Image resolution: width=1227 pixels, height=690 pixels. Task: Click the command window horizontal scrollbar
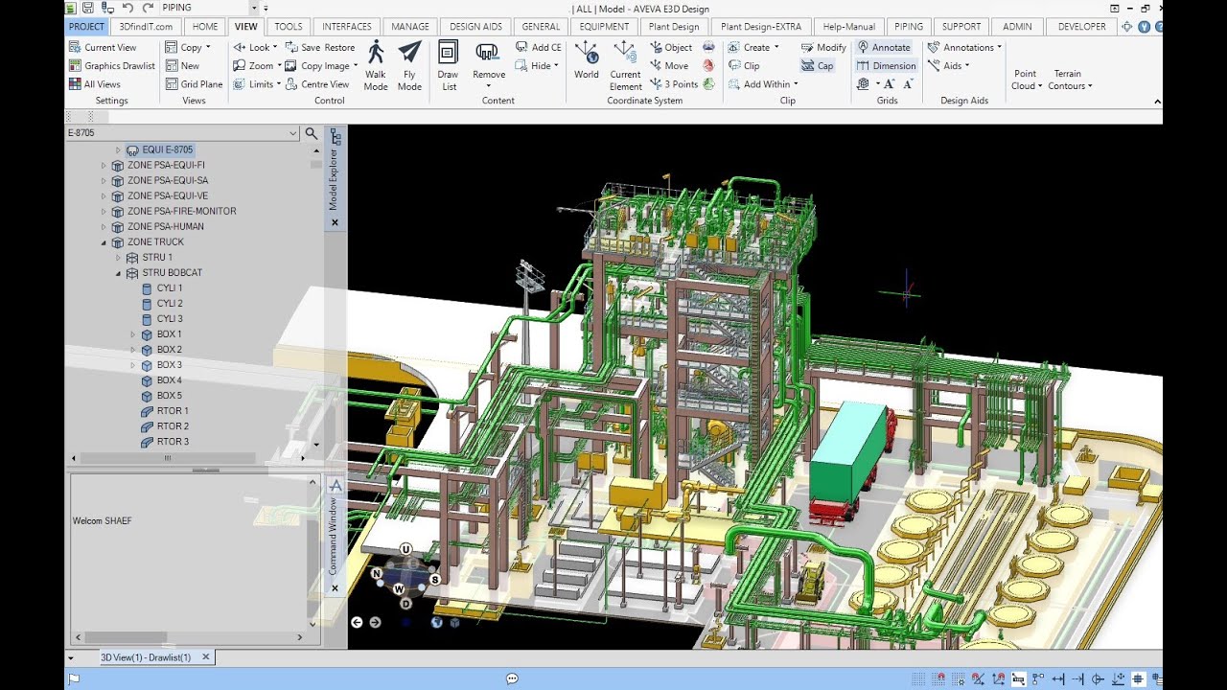click(x=189, y=637)
